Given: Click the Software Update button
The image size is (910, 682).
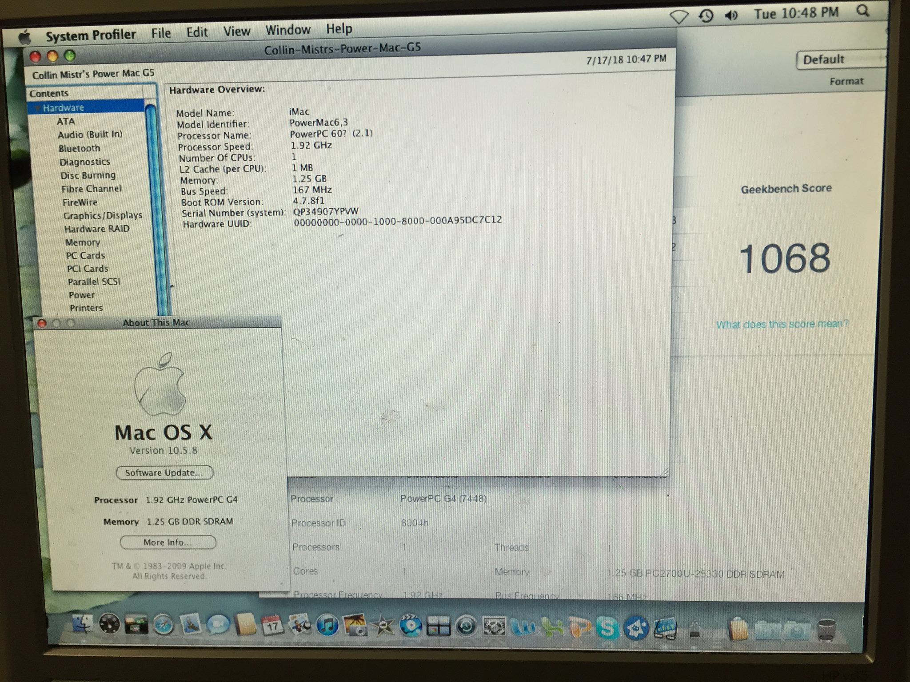Looking at the screenshot, I should (164, 472).
